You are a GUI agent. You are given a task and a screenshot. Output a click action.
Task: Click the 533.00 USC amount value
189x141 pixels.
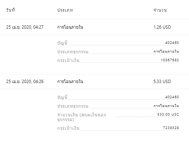point(168,114)
